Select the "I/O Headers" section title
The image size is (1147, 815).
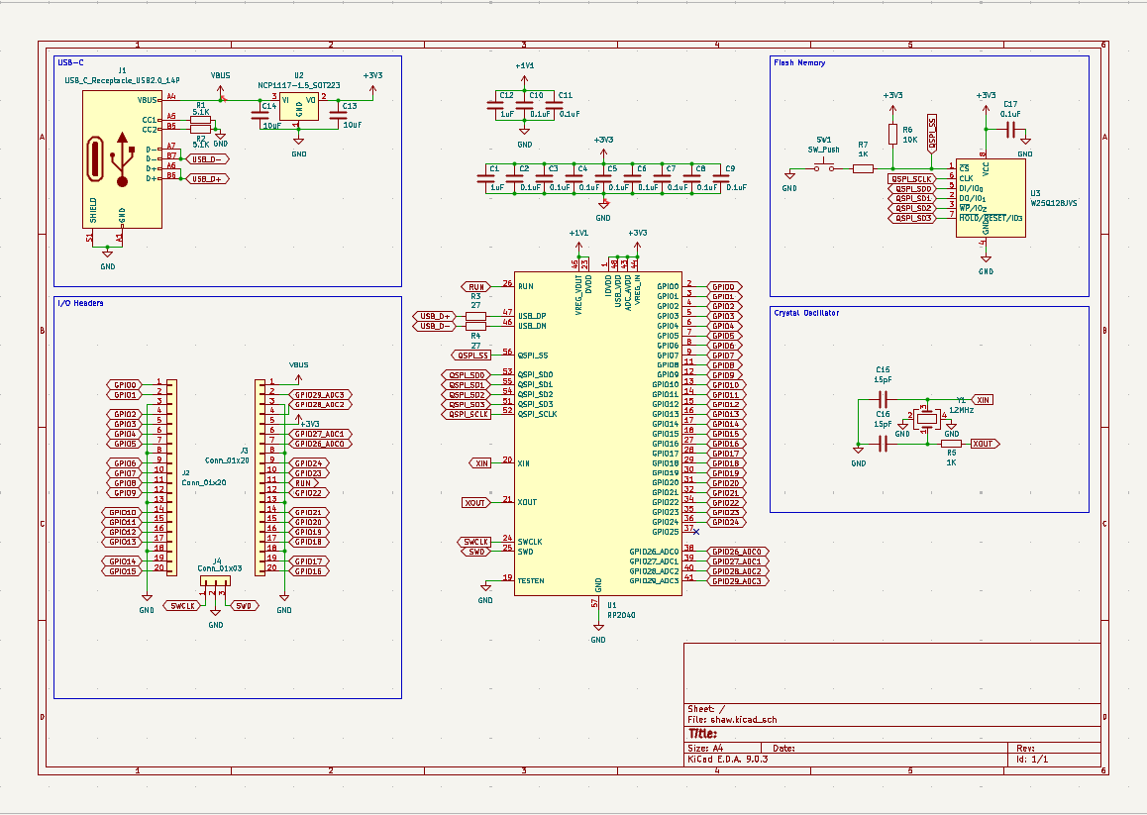(80, 303)
